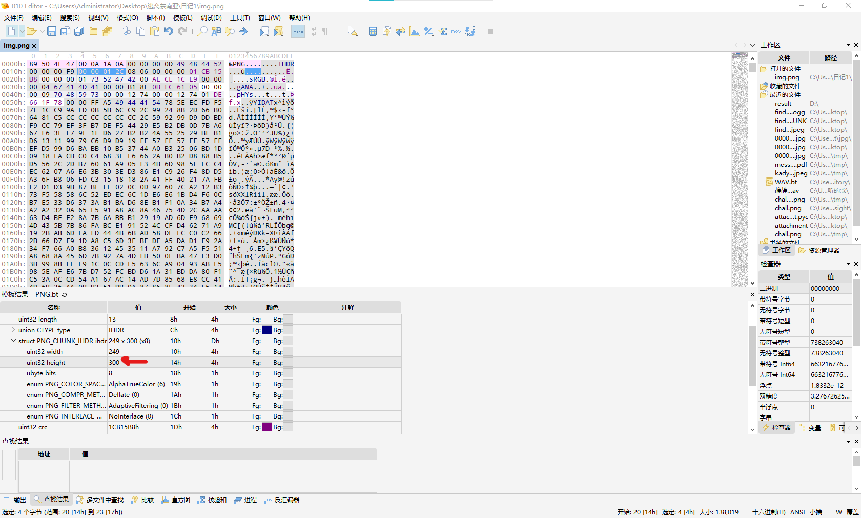Switch to the 直方图 bottom tab

coord(176,500)
